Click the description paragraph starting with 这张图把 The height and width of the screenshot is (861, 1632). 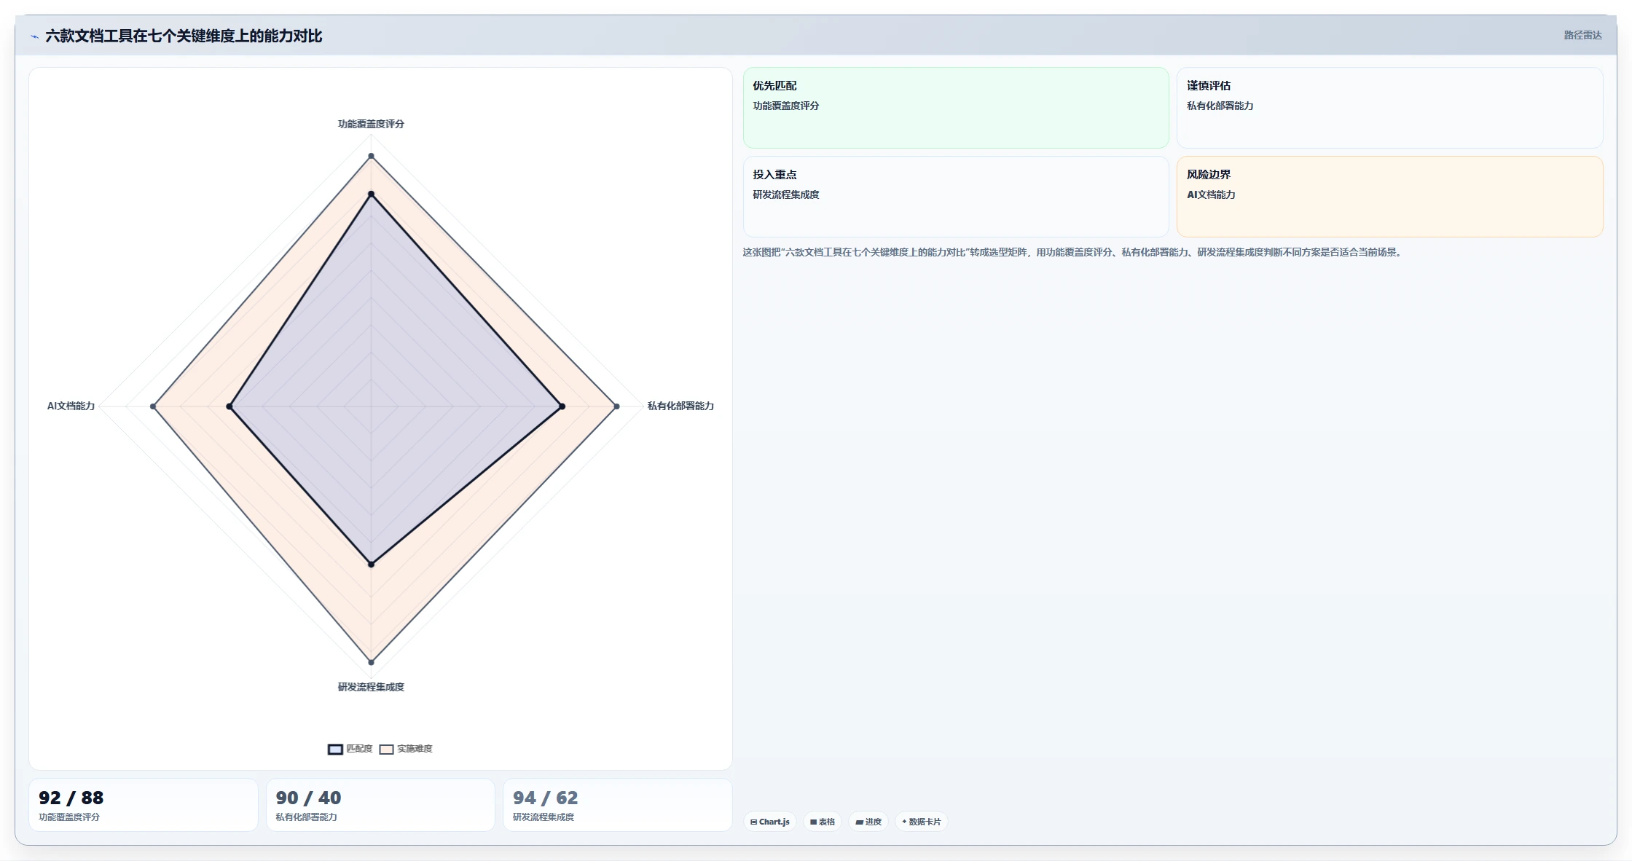click(1074, 252)
